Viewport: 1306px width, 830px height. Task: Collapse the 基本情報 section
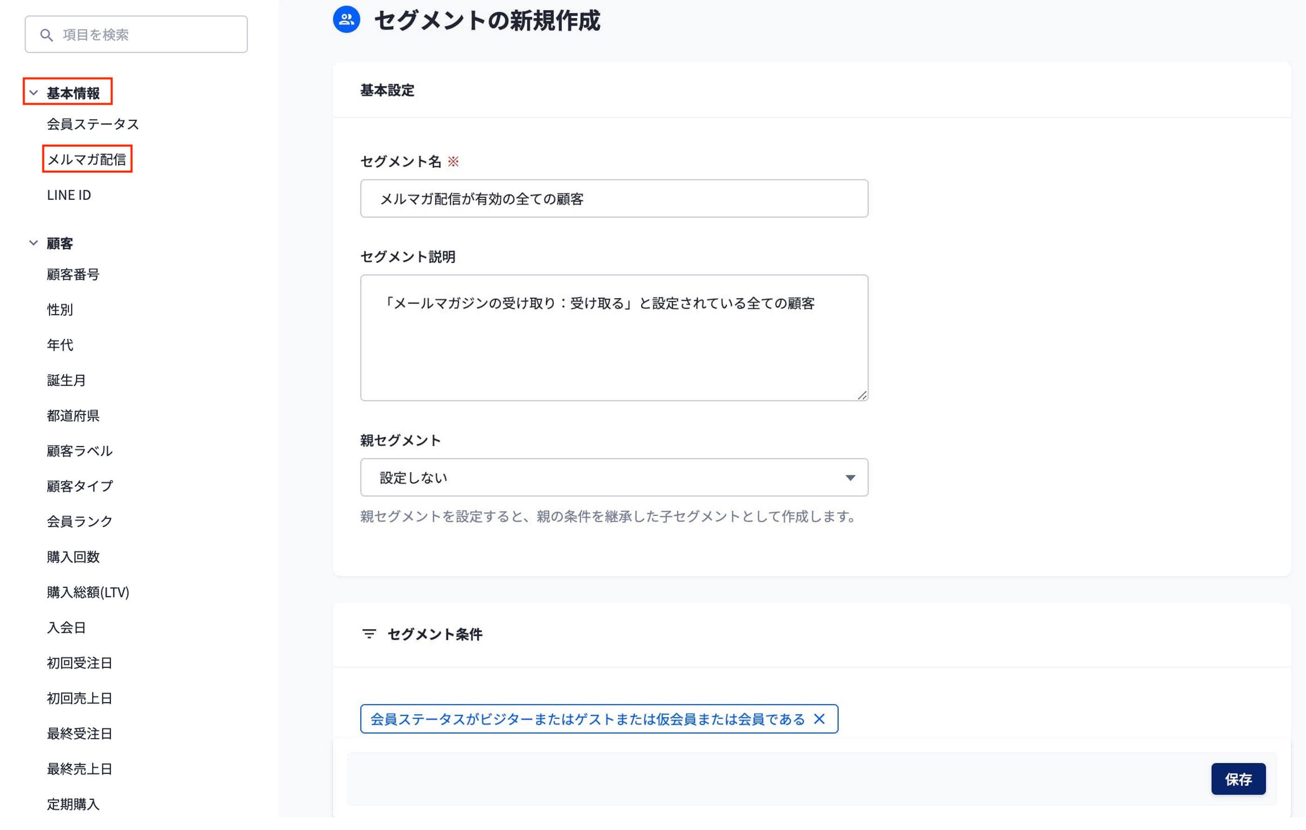(x=33, y=92)
